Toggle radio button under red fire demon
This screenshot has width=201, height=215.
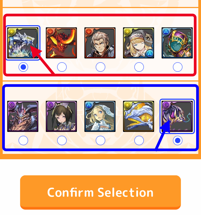coord(62,67)
